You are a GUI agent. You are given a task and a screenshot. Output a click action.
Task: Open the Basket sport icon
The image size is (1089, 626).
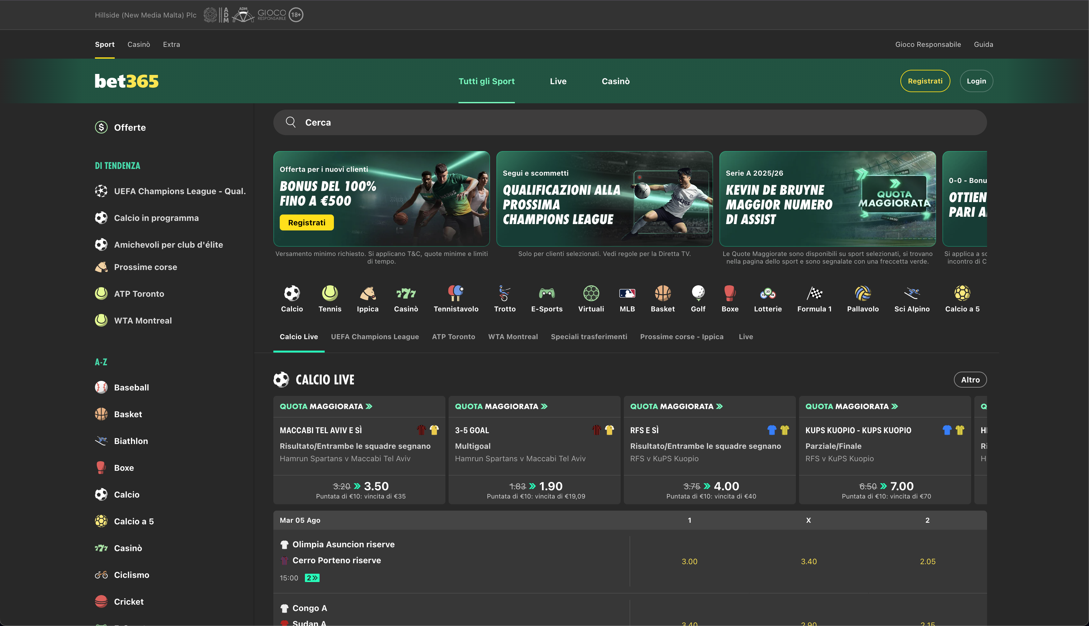point(662,293)
